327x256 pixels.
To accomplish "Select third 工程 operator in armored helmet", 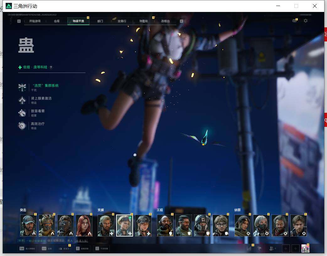I will point(202,226).
